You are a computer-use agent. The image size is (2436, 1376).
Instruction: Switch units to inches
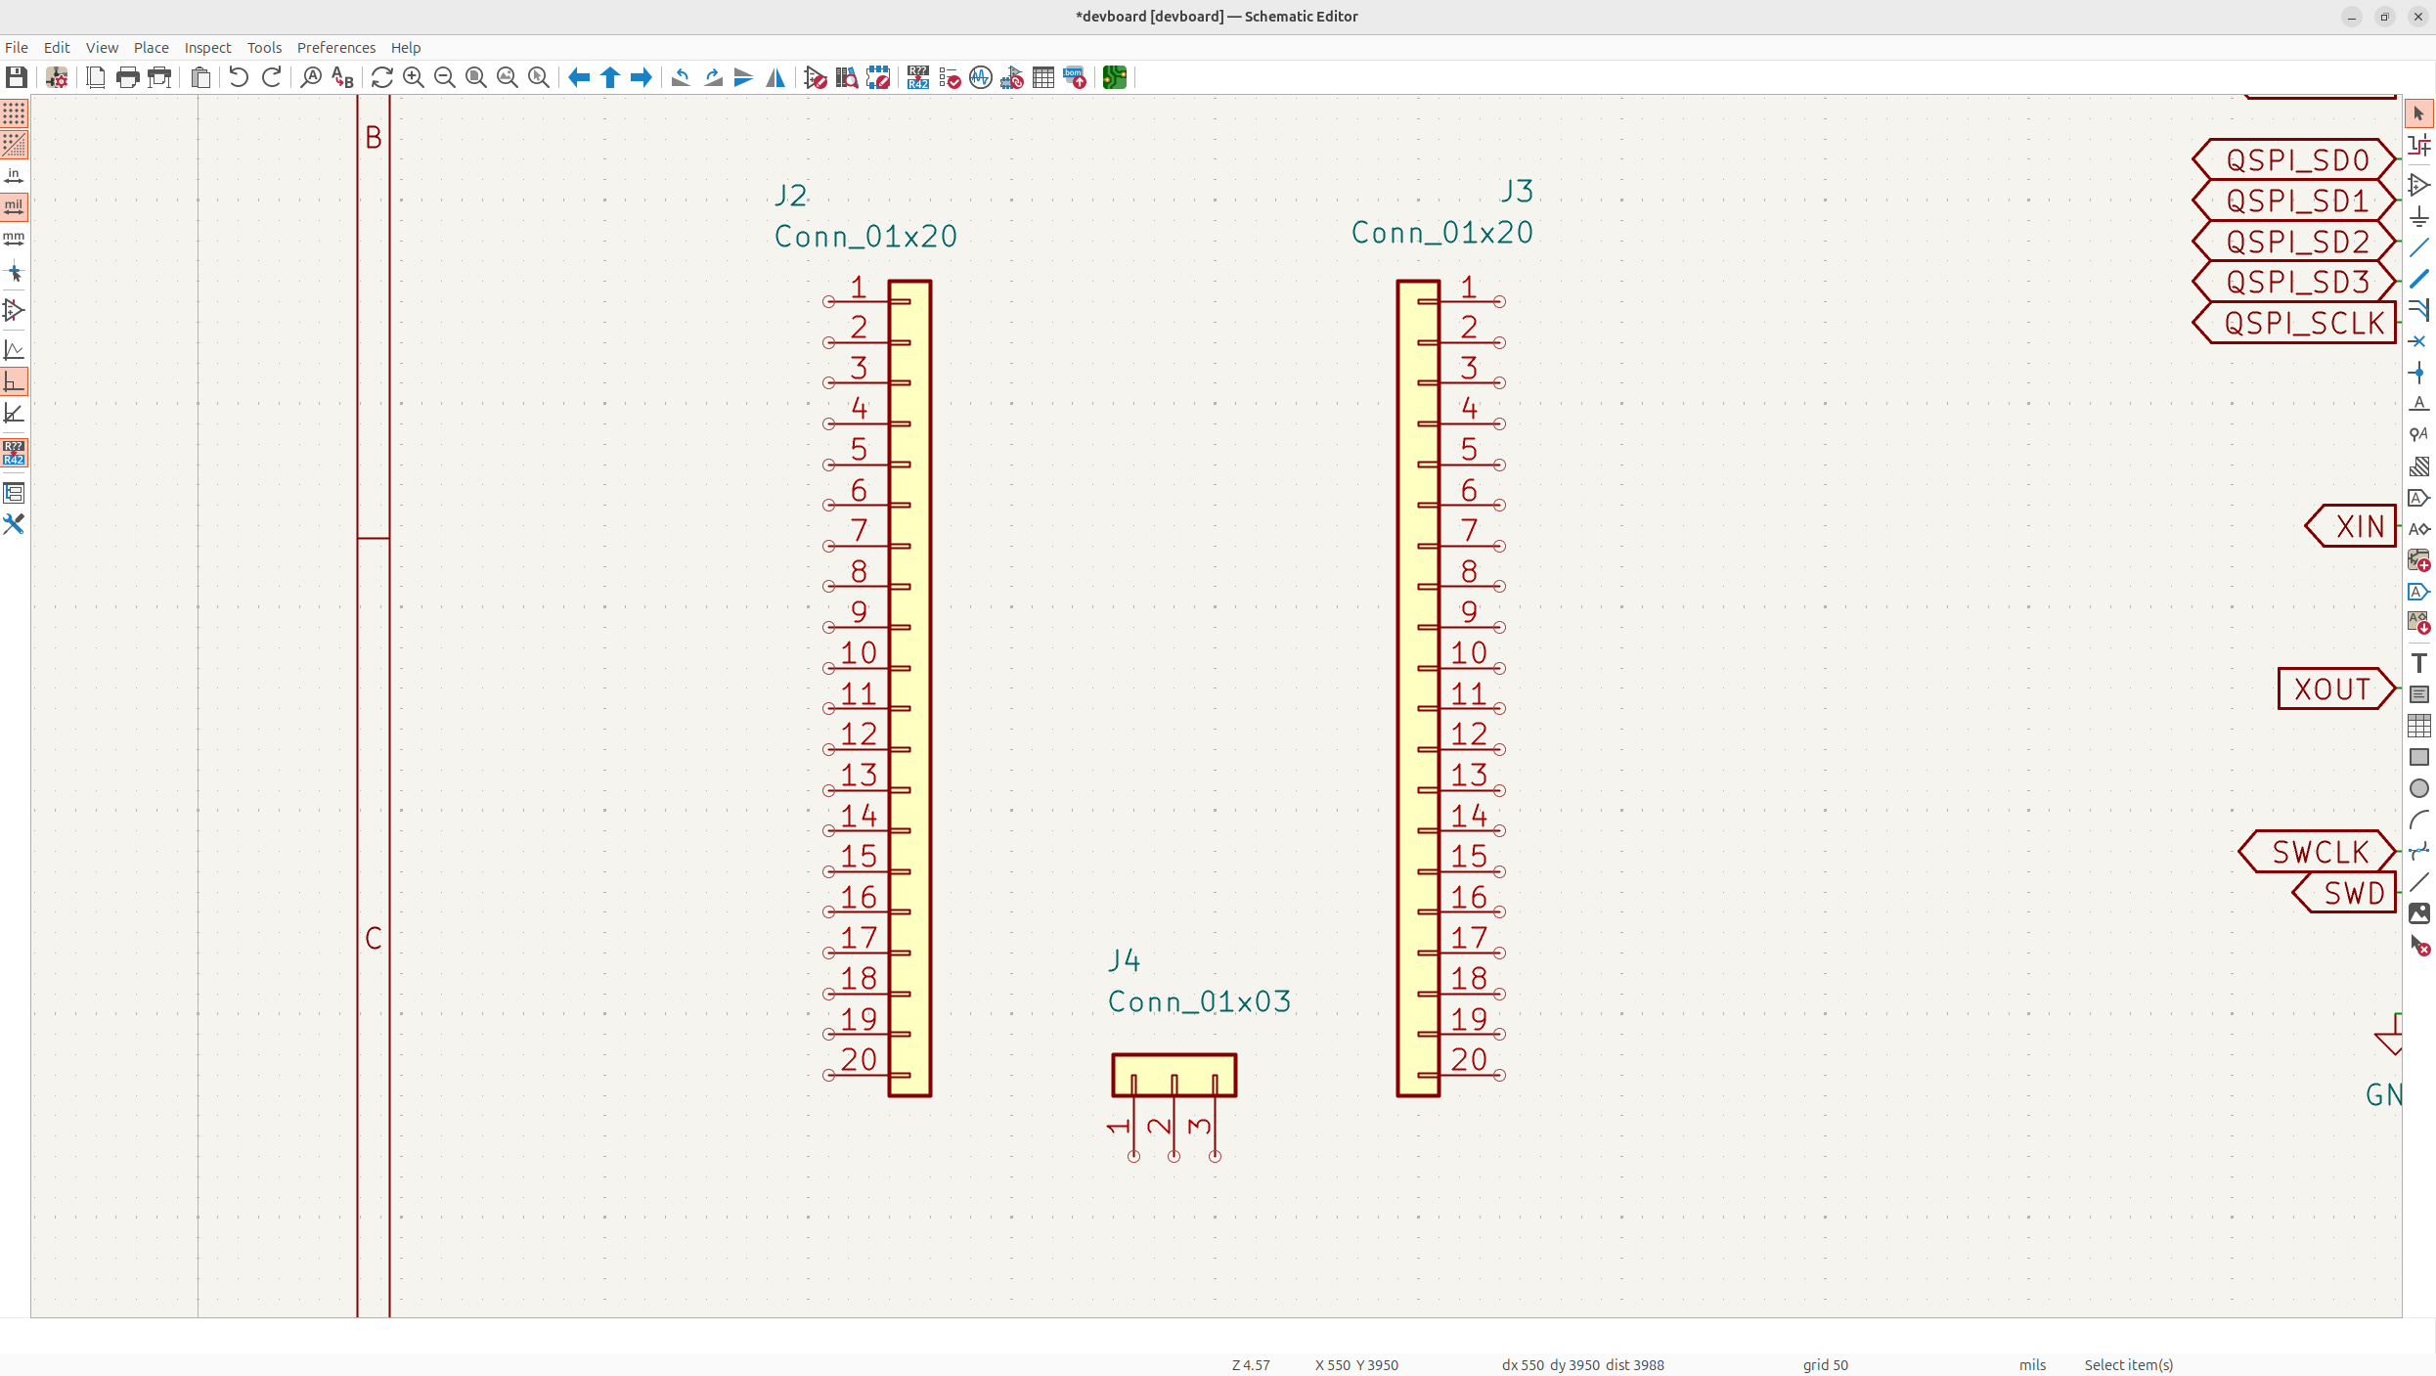(x=14, y=176)
